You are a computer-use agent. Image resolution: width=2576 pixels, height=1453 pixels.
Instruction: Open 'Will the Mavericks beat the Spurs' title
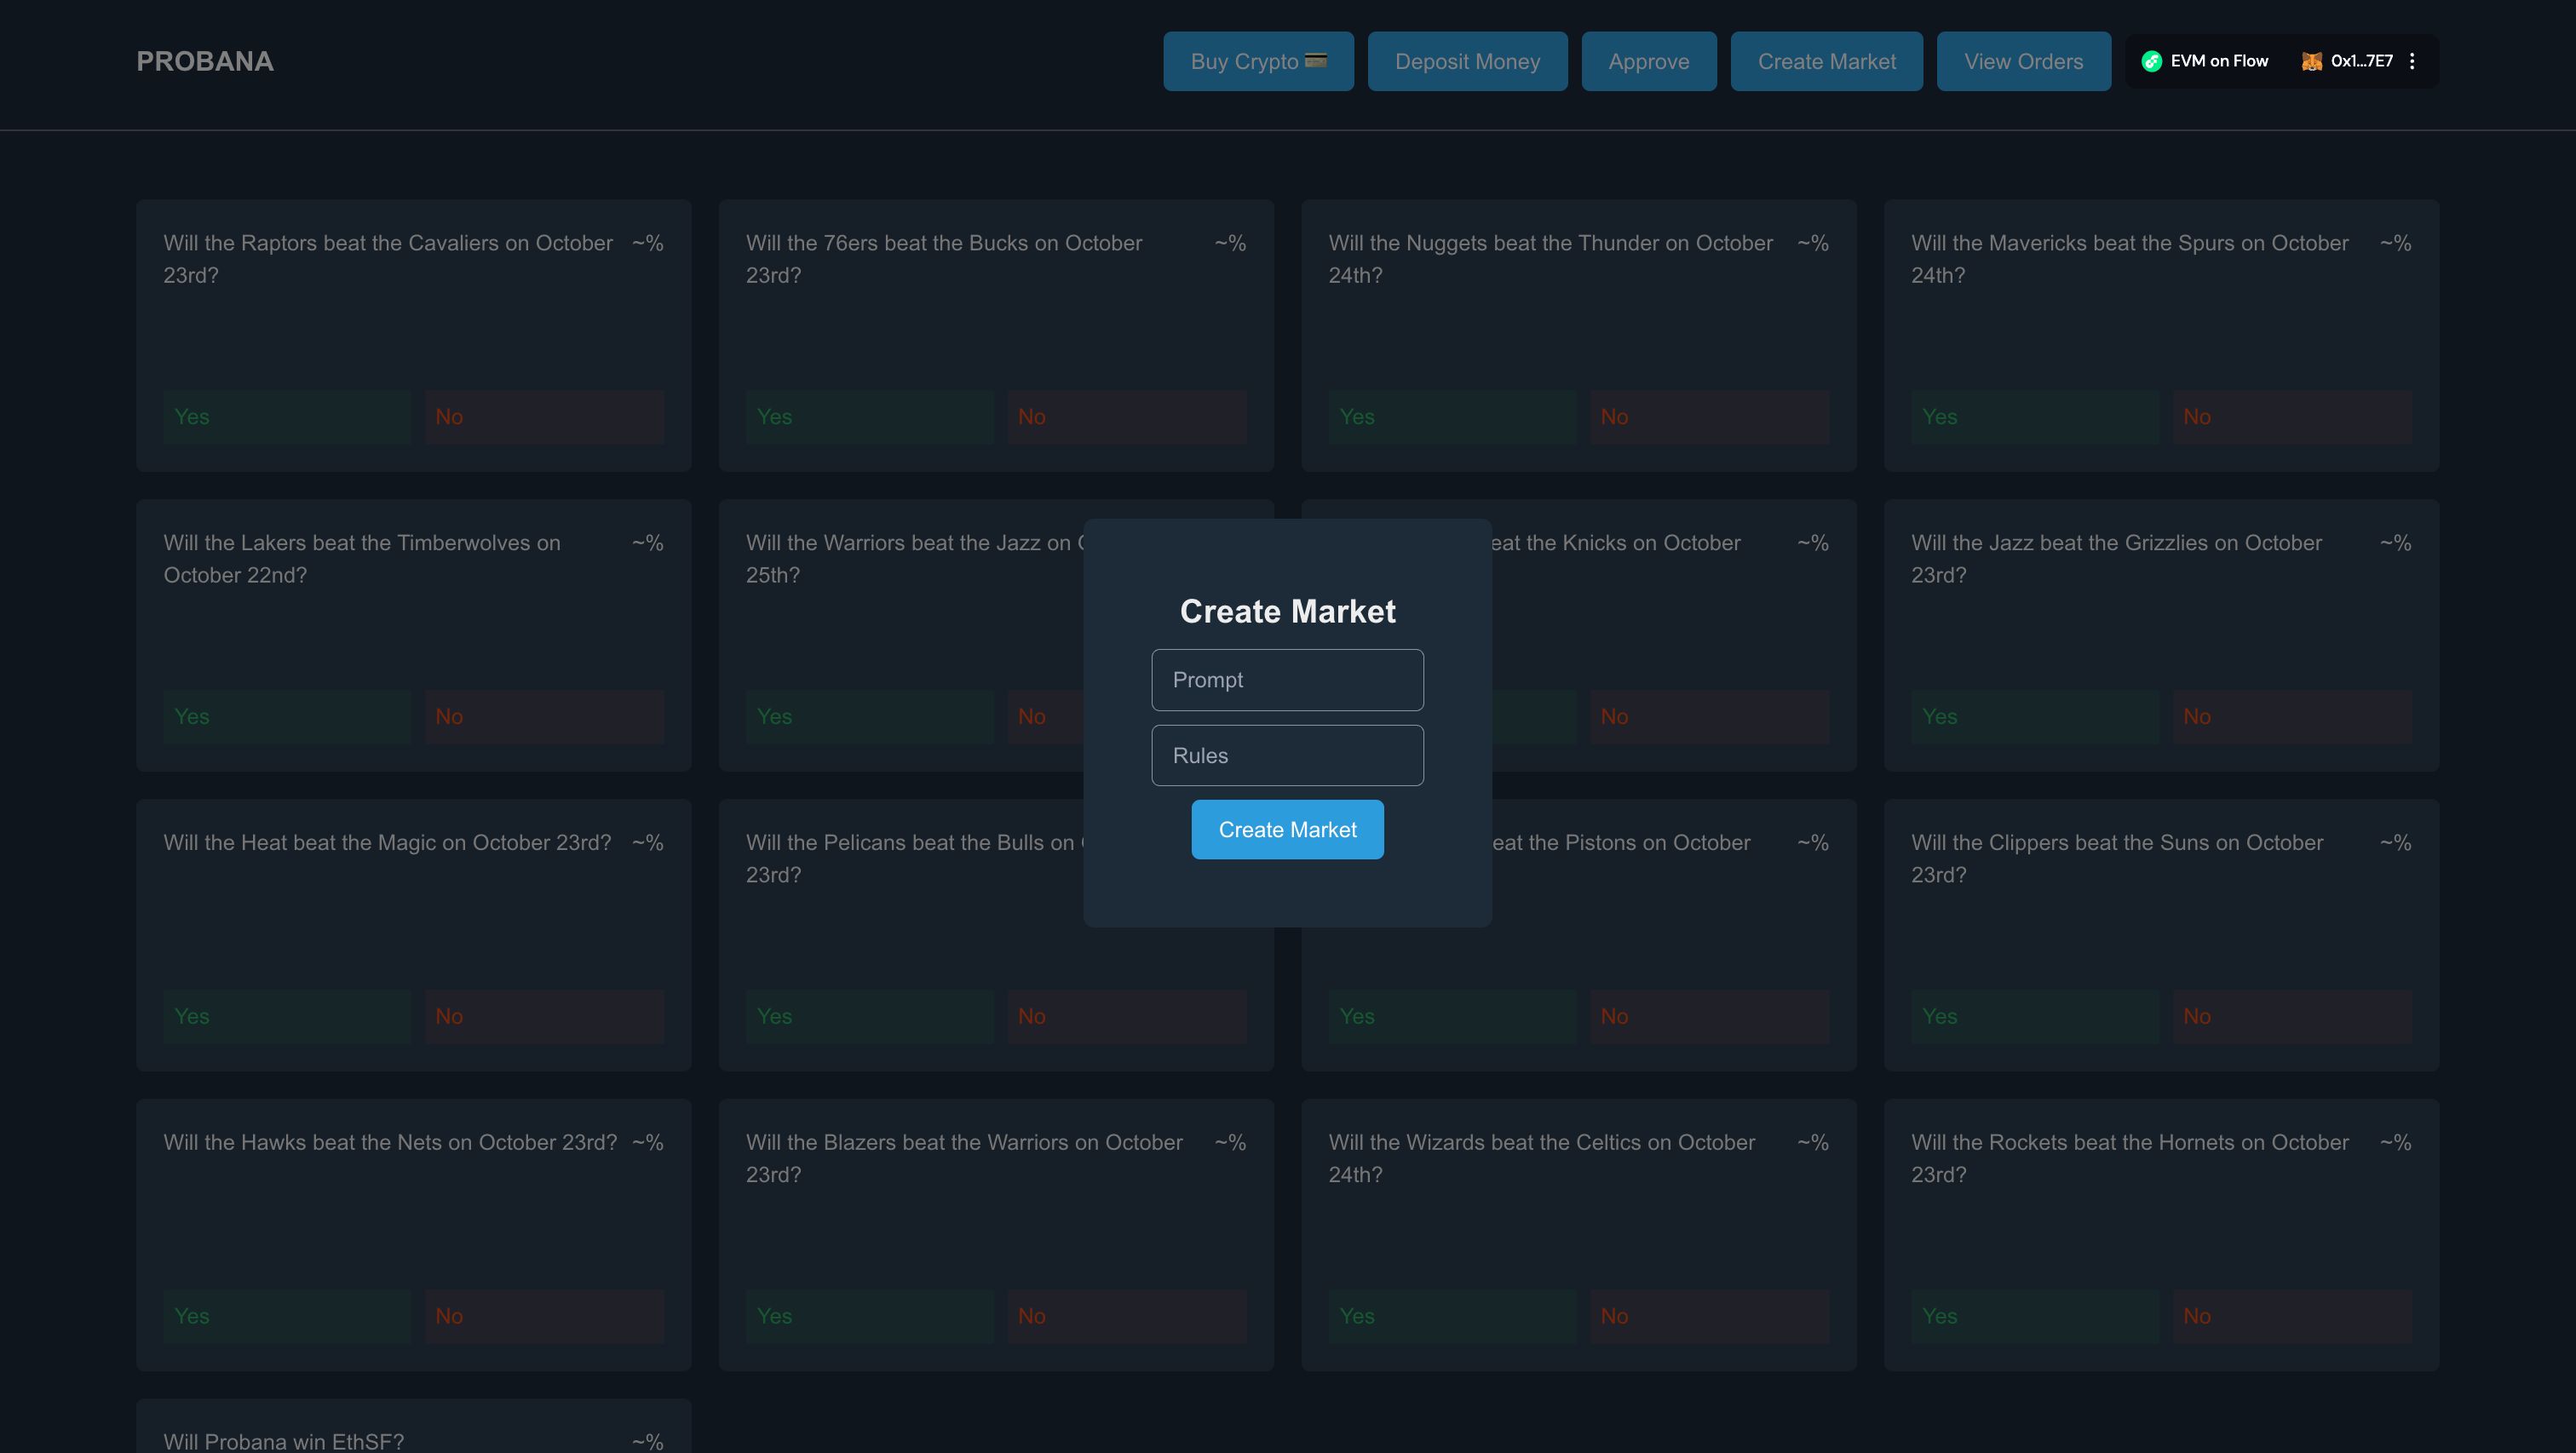2130,259
